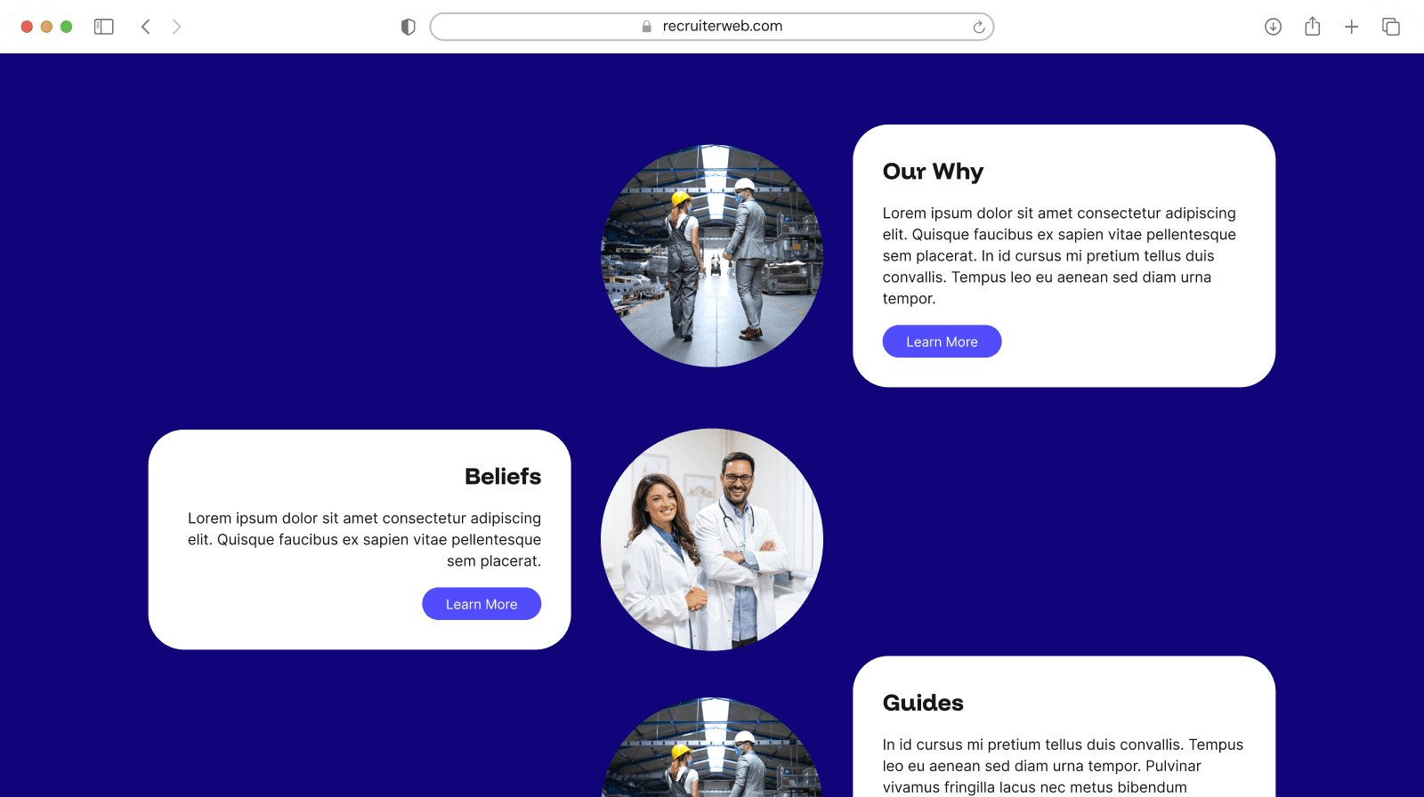Go forward using the forward arrow
Viewport: 1424px width, 797px height.
click(x=176, y=27)
